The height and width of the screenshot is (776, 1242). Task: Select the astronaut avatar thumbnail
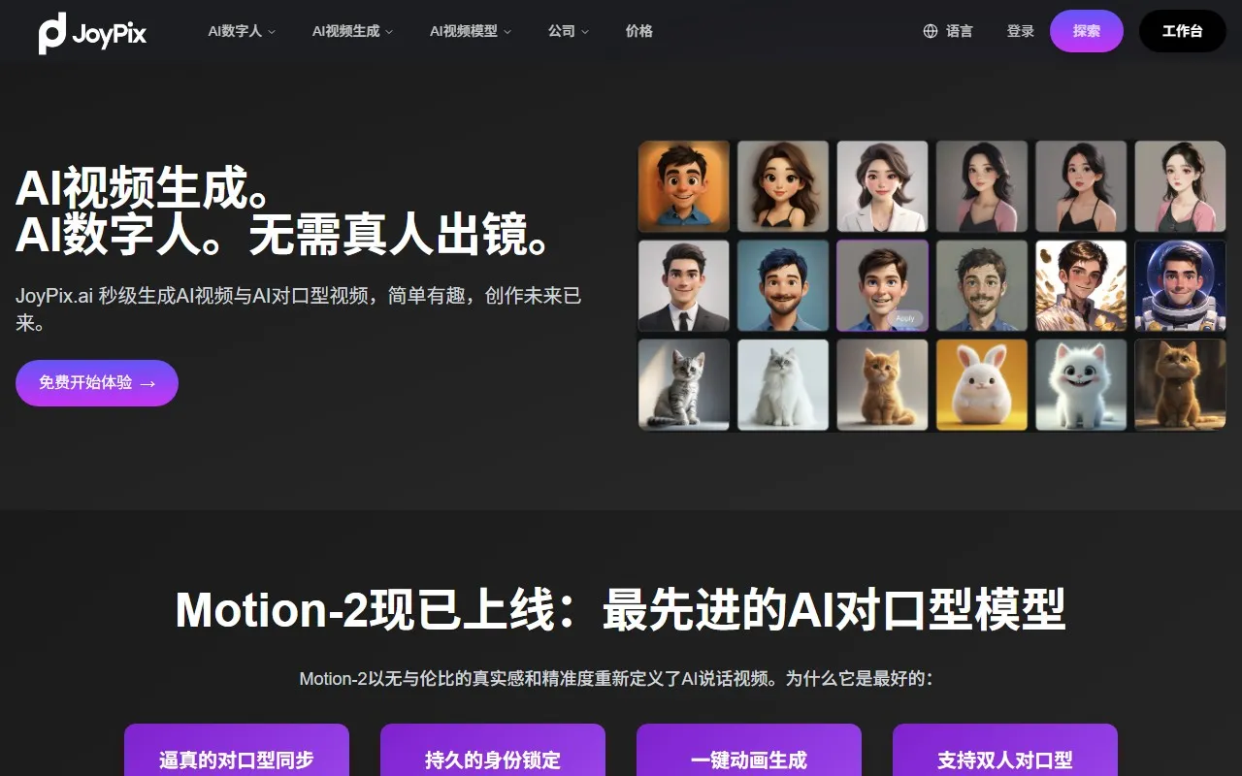point(1180,285)
